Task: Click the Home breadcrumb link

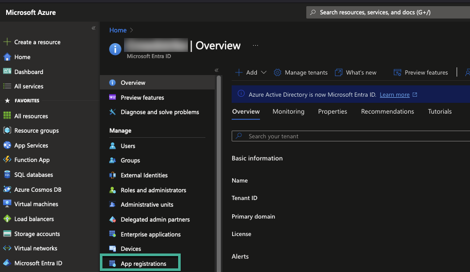Action: coord(118,30)
